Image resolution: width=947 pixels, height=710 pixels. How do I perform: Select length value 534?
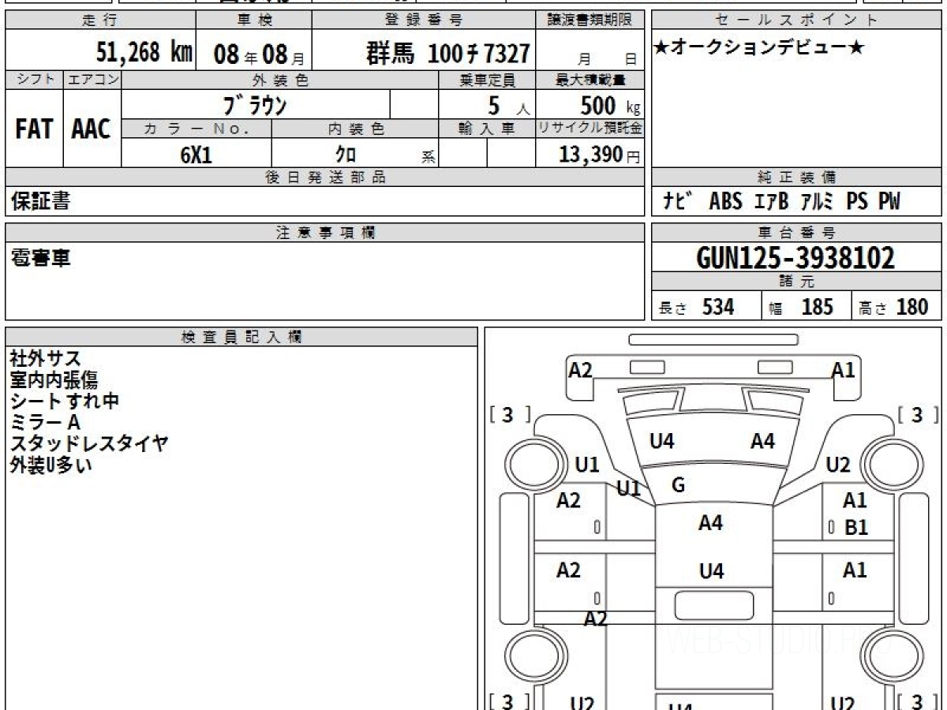718,307
